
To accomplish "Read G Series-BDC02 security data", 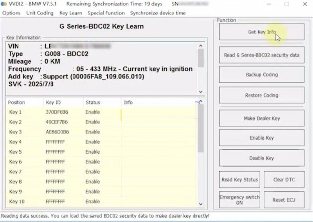I will [262, 55].
